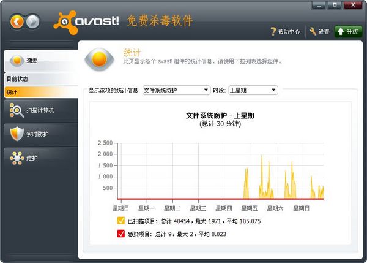The width and height of the screenshot is (367, 263).
Task: Open 设置 settings
Action: pos(319,31)
